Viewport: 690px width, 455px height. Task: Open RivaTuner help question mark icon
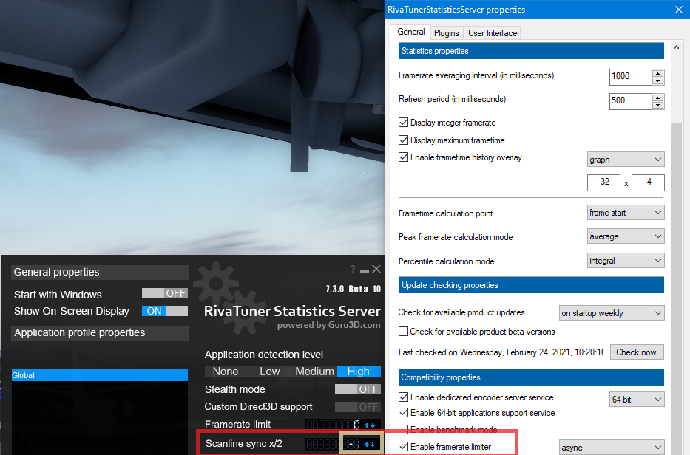pyautogui.click(x=352, y=269)
